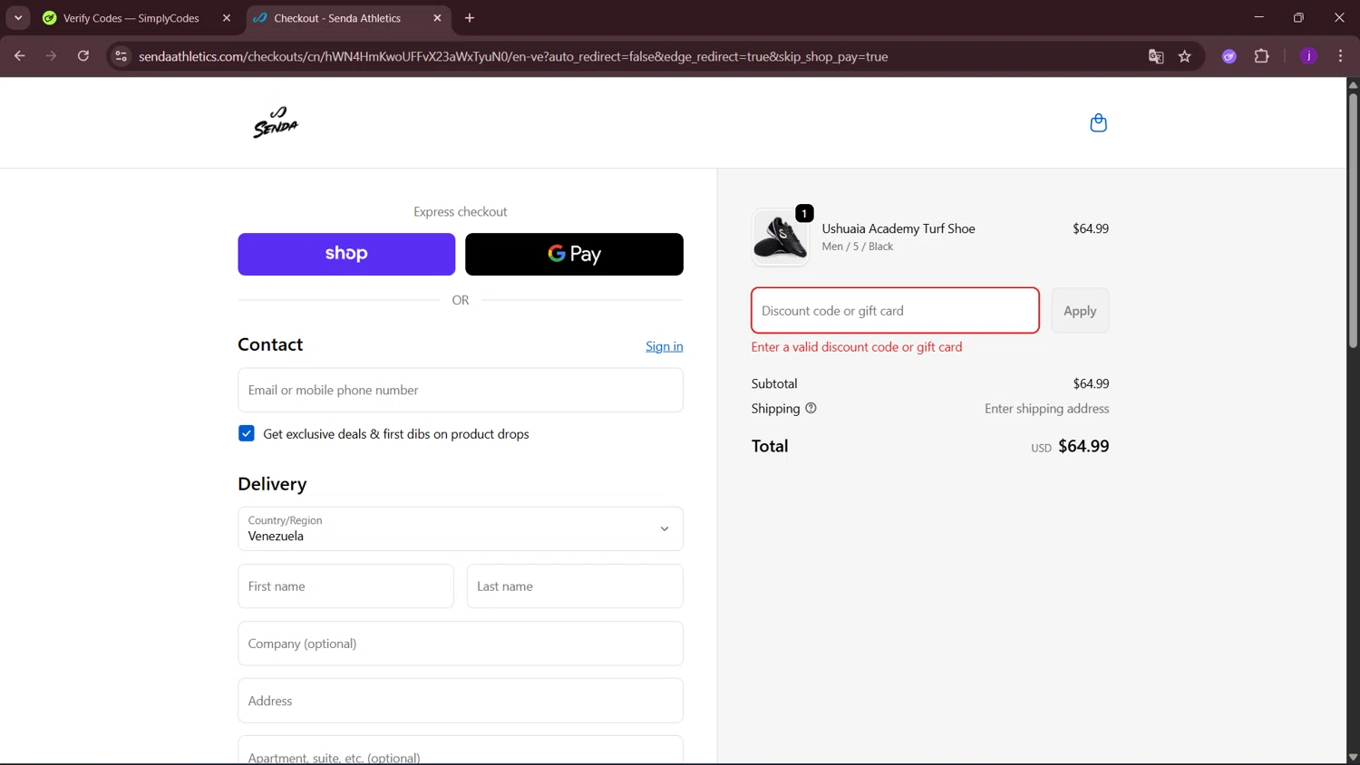
Task: Click the Company (optional) field
Action: coord(461,644)
